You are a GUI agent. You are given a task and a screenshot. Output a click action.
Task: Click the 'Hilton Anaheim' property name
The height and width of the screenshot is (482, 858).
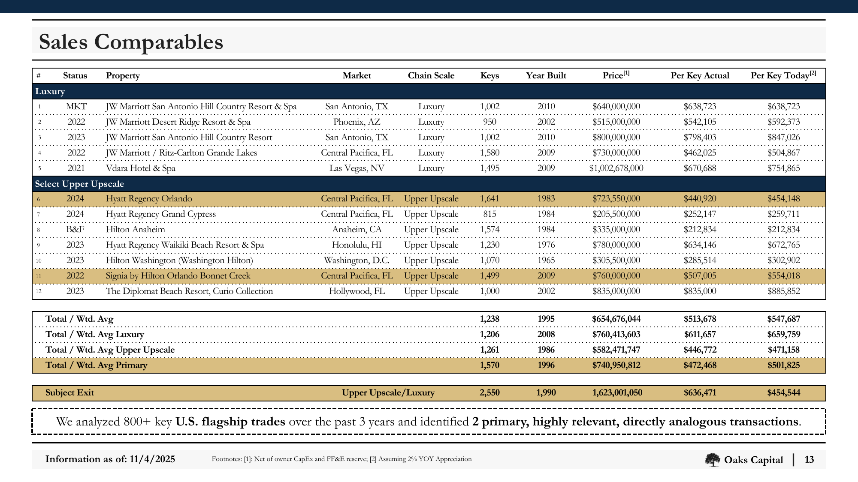tap(135, 229)
